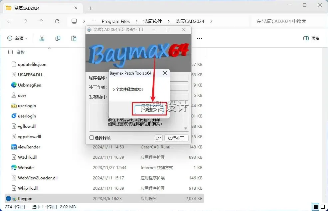
Task: Click the L>> button
Action: 159,138
